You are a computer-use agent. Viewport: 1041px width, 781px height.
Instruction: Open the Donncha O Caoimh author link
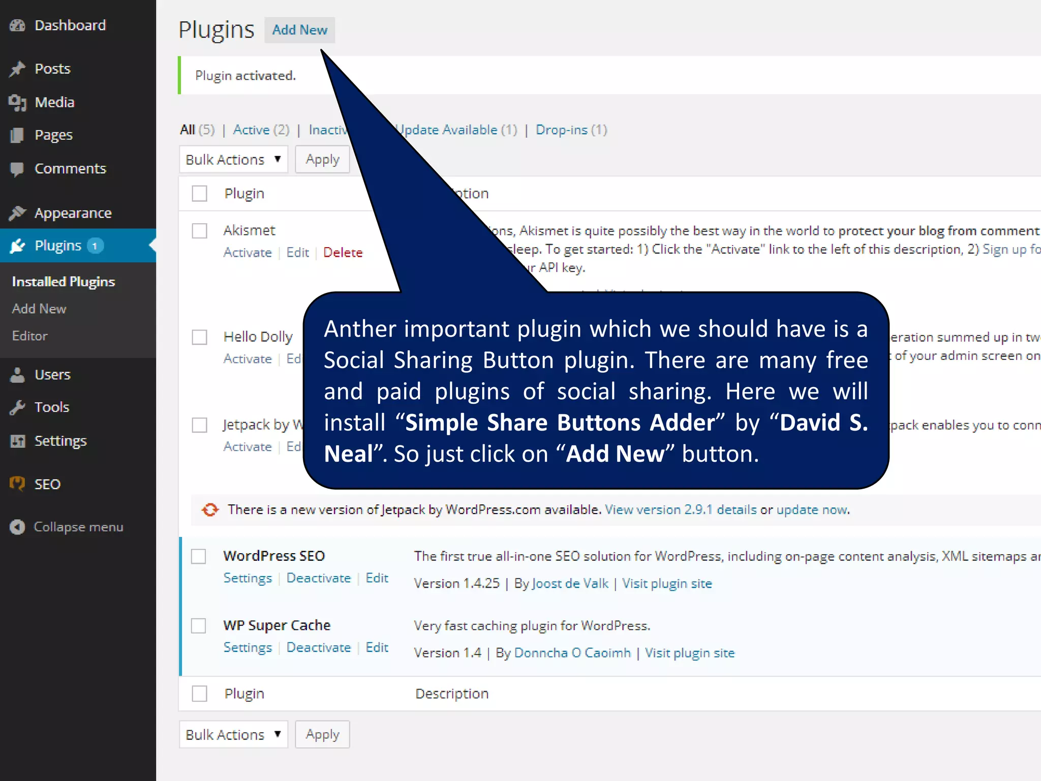572,653
